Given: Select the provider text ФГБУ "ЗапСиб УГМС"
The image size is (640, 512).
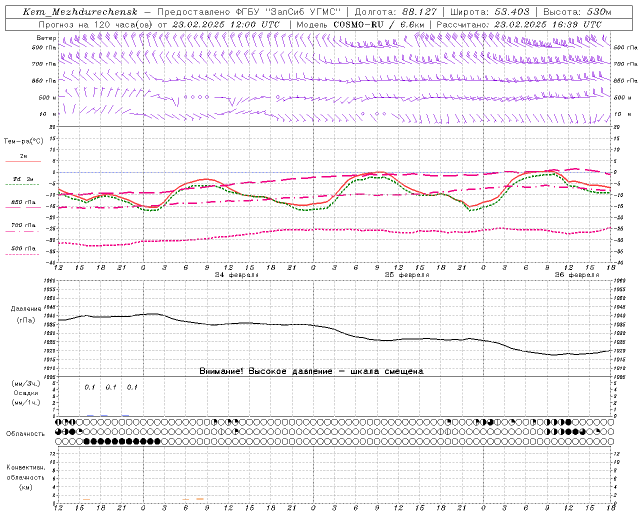Looking at the screenshot, I should pyautogui.click(x=288, y=12).
